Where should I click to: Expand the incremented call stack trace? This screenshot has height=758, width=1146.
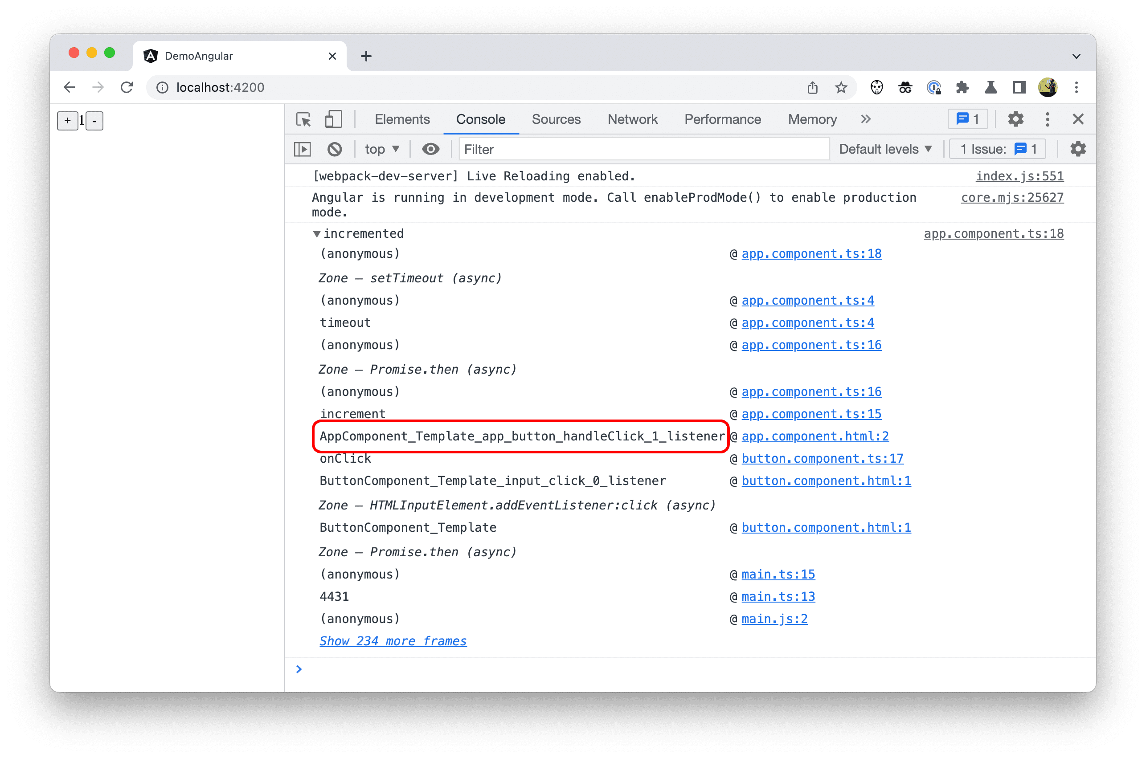click(x=314, y=233)
